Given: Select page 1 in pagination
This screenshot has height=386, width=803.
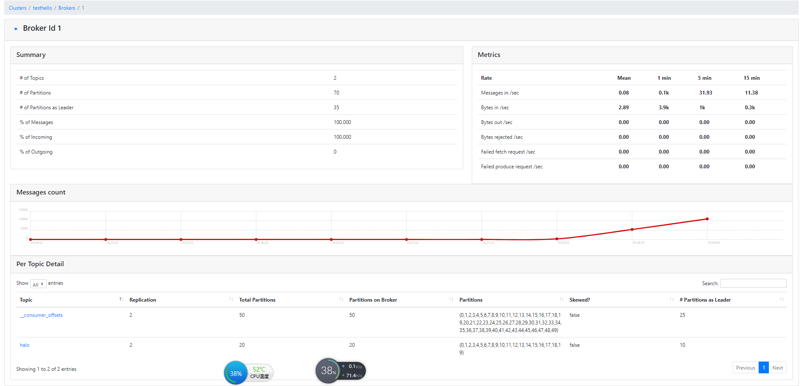Looking at the screenshot, I should [763, 368].
